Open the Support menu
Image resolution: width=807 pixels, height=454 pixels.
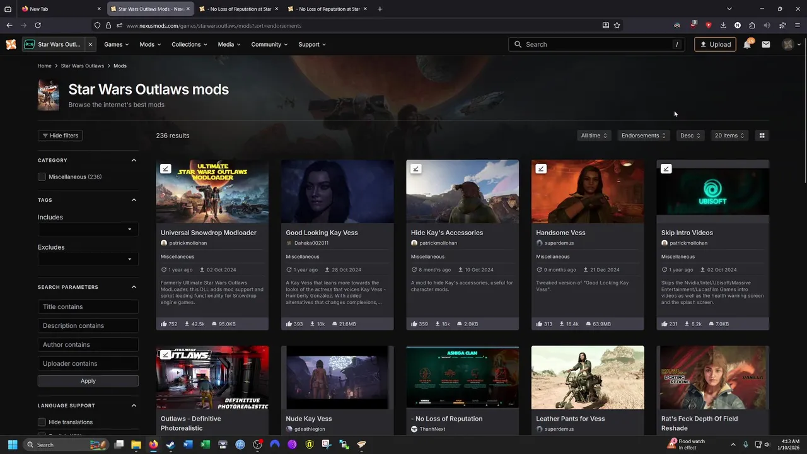312,44
